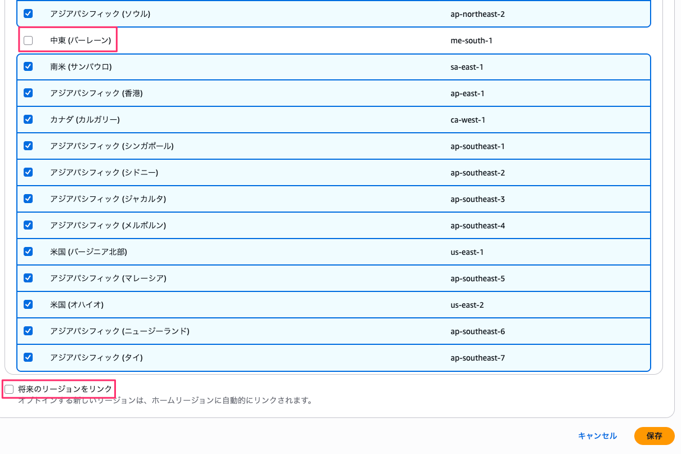The image size is (681, 454).
Task: Click sa-east-1 region code
Action: (x=467, y=67)
